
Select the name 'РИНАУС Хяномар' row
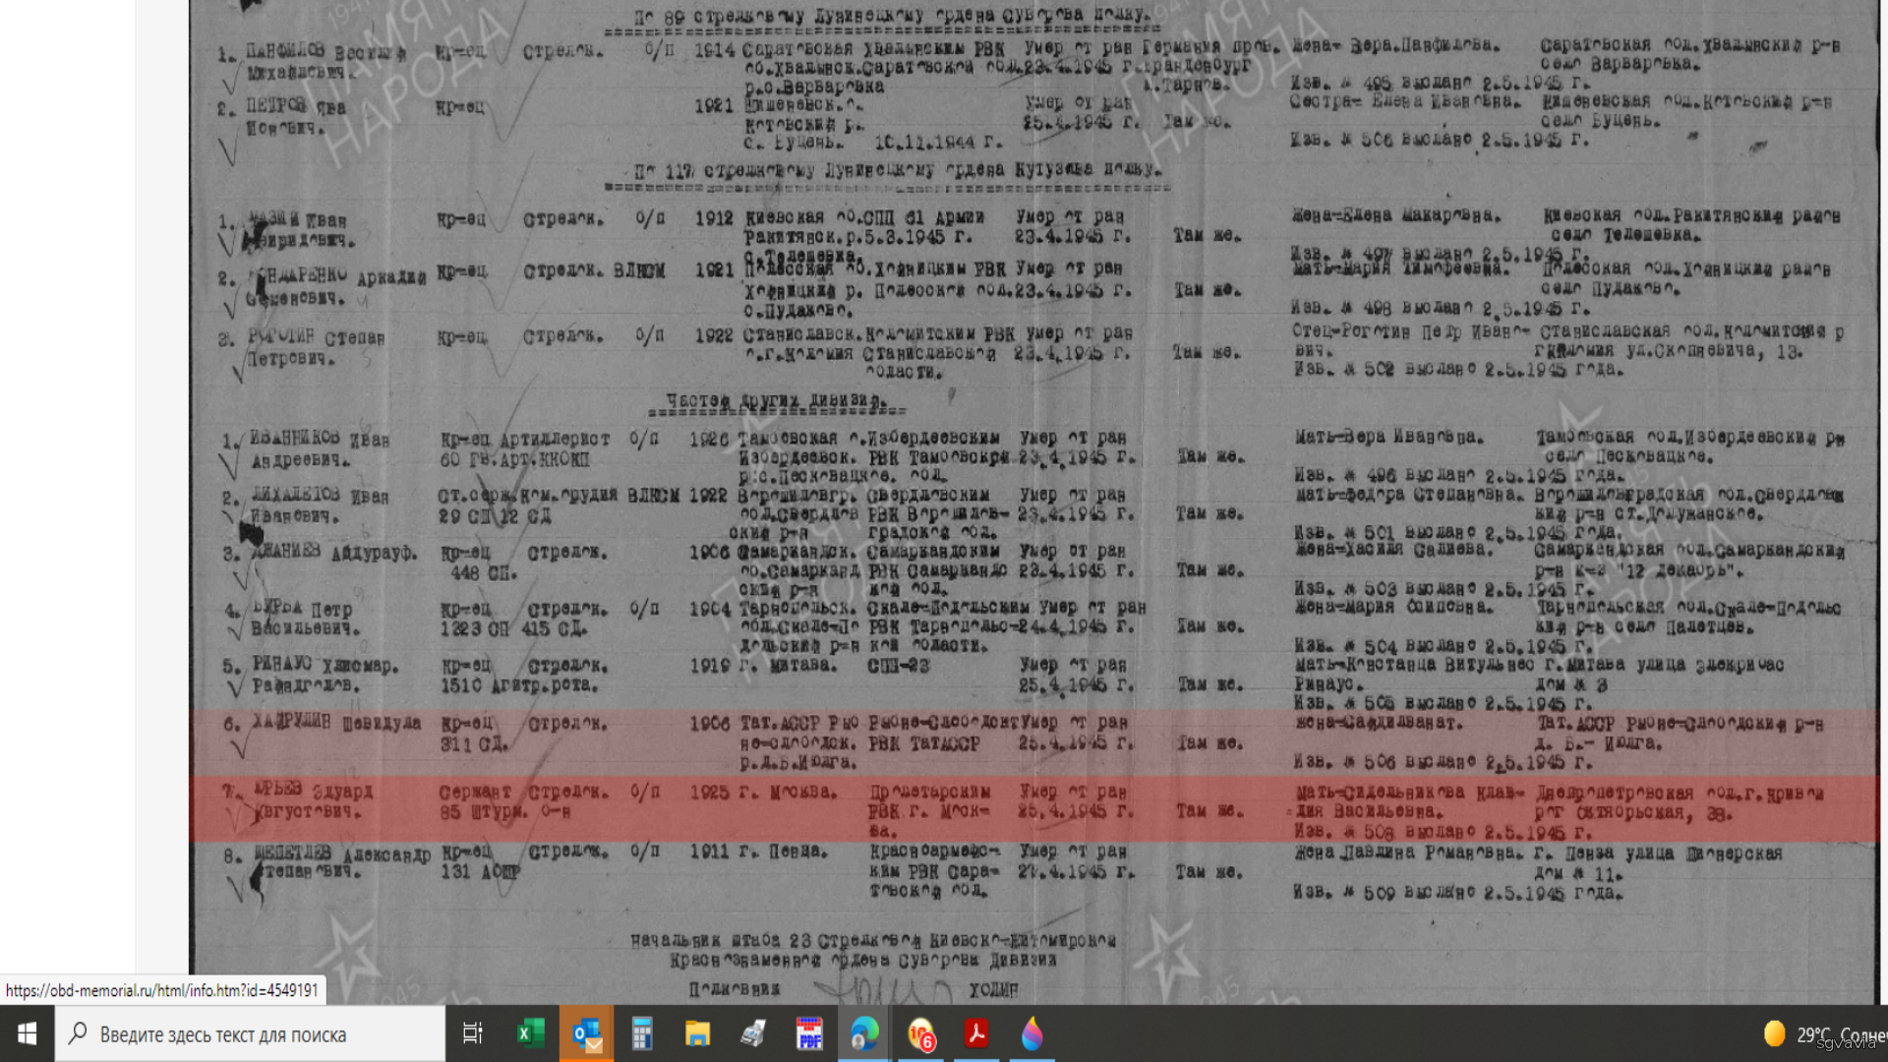pyautogui.click(x=324, y=666)
